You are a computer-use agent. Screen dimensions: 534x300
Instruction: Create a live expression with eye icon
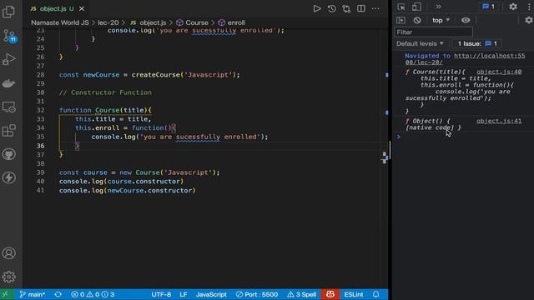pos(466,20)
